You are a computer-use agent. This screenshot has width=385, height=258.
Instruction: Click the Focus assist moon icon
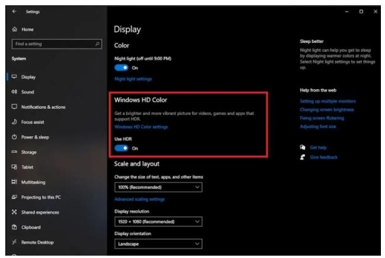click(14, 121)
